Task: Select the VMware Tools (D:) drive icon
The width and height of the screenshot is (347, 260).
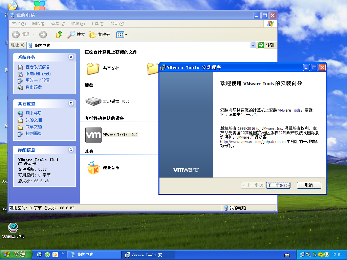Action: tap(93, 135)
